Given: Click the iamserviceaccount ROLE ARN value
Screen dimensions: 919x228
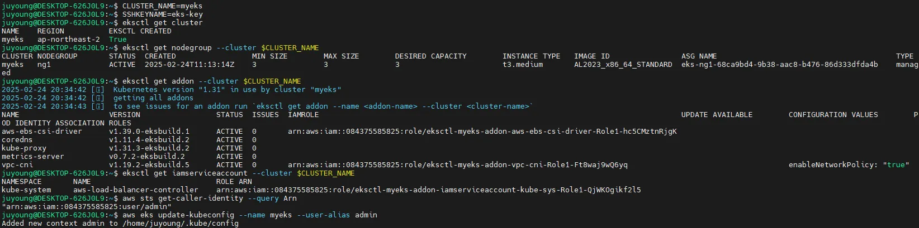Looking at the screenshot, I should 429,190.
